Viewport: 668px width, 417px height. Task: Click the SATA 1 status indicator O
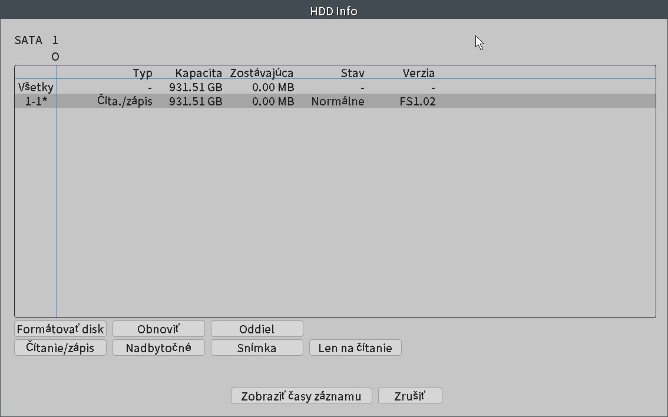point(55,57)
